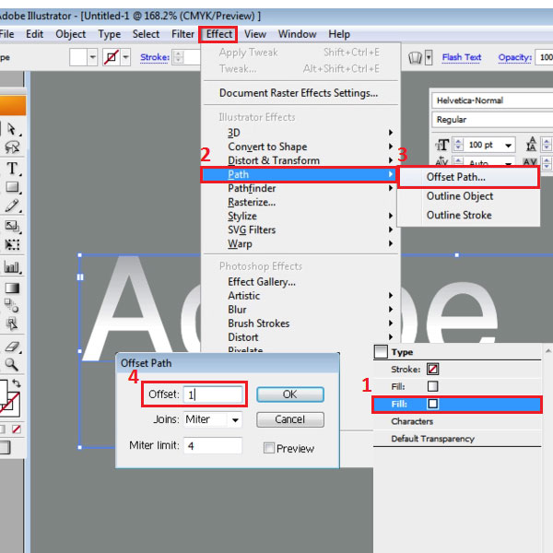Click the Offset value input field
The image size is (553, 553).
213,394
